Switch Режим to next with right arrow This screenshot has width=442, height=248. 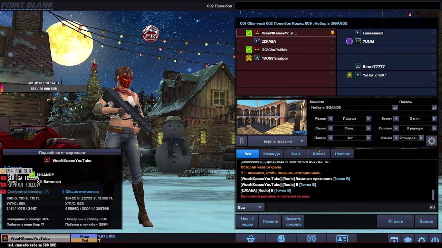pos(368,118)
